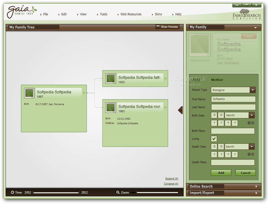
Task: Click Softpedia Softpedia child name in mother card
Action: click(127, 123)
